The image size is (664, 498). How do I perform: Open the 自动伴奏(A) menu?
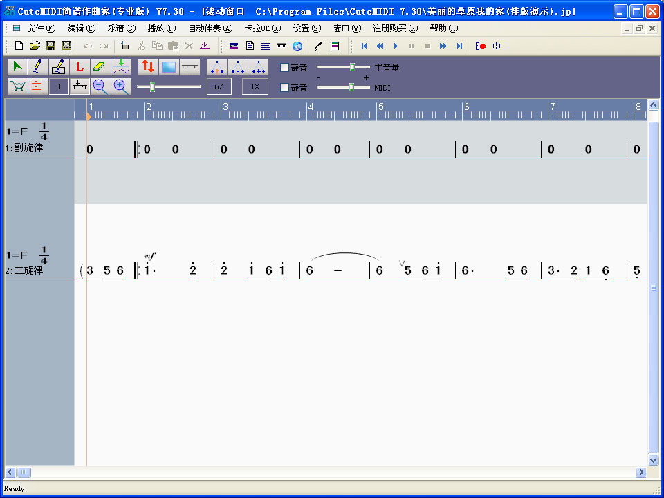pos(210,28)
